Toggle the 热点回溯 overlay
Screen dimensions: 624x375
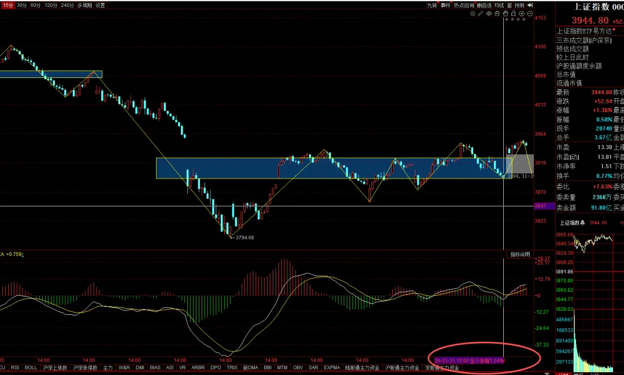(x=464, y=5)
